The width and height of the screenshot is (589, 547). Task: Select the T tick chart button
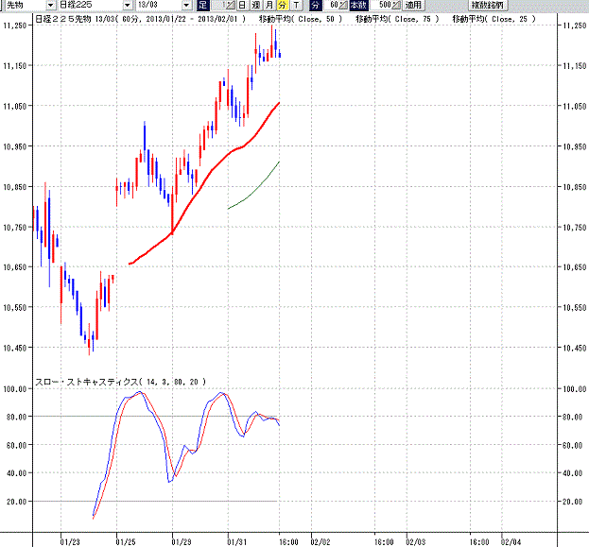point(296,5)
